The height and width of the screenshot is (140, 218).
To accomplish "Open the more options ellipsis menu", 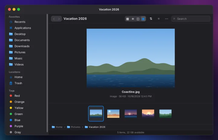I will (x=167, y=19).
